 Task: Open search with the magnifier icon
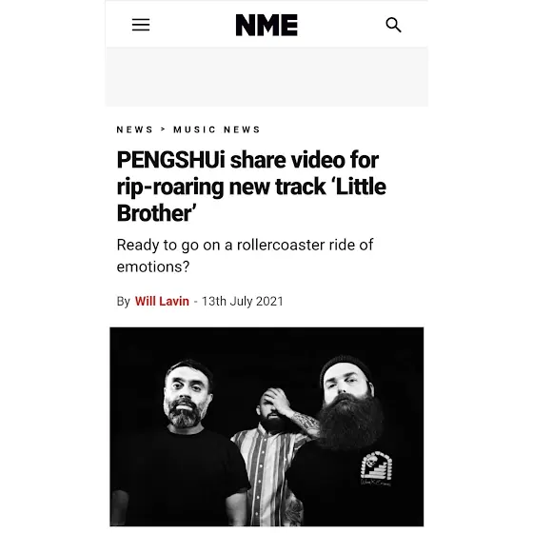pos(393,25)
